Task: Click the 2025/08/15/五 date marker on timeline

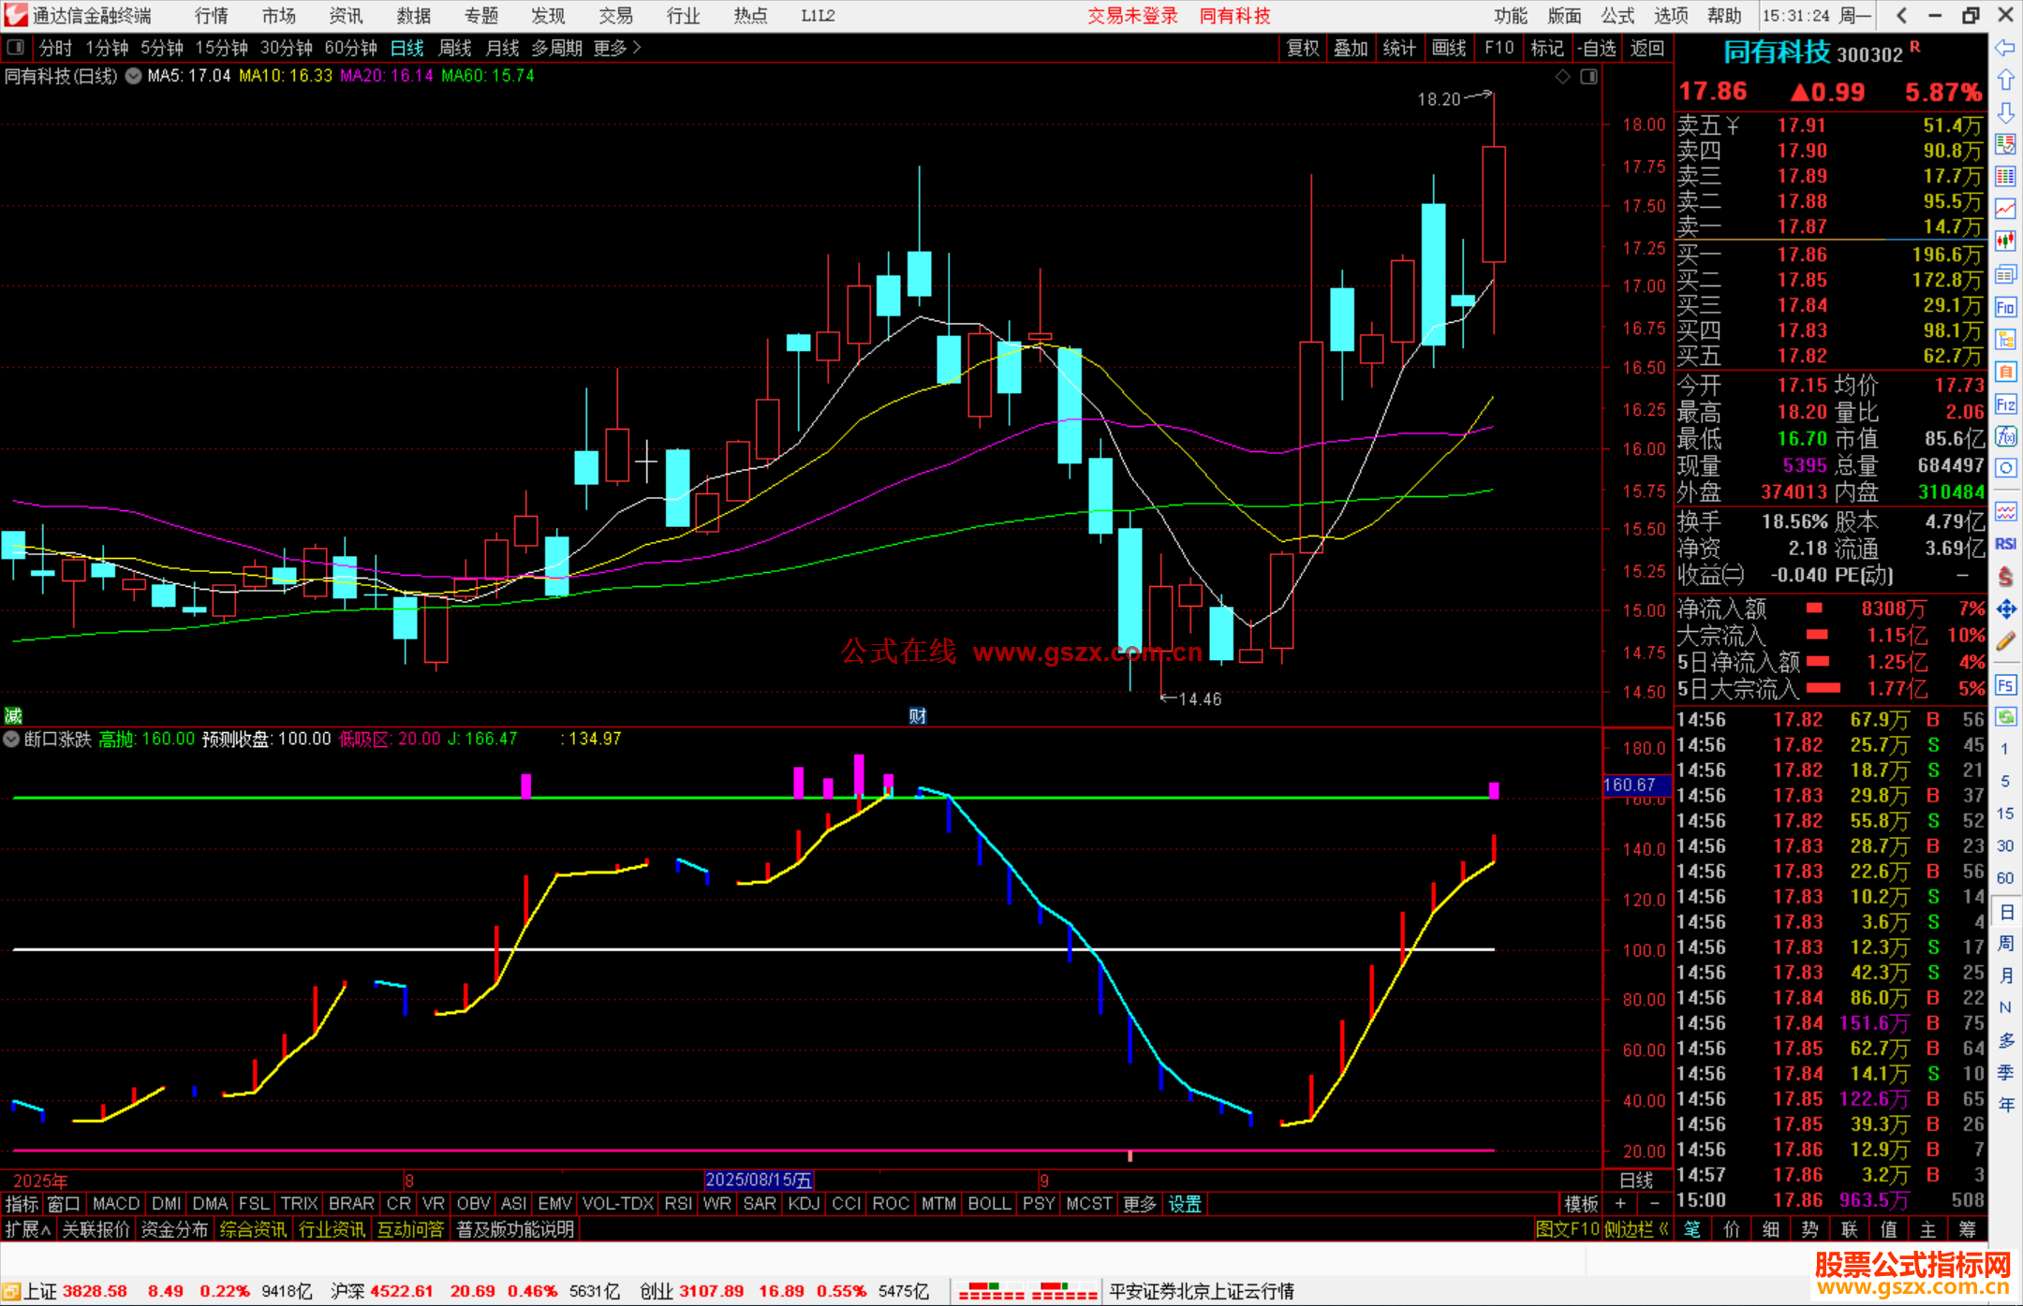Action: (x=759, y=1180)
